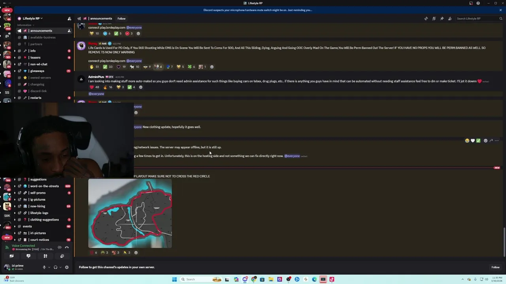Toggle heart reaction with count 48
Screen dimensions: 506x284
point(94,87)
